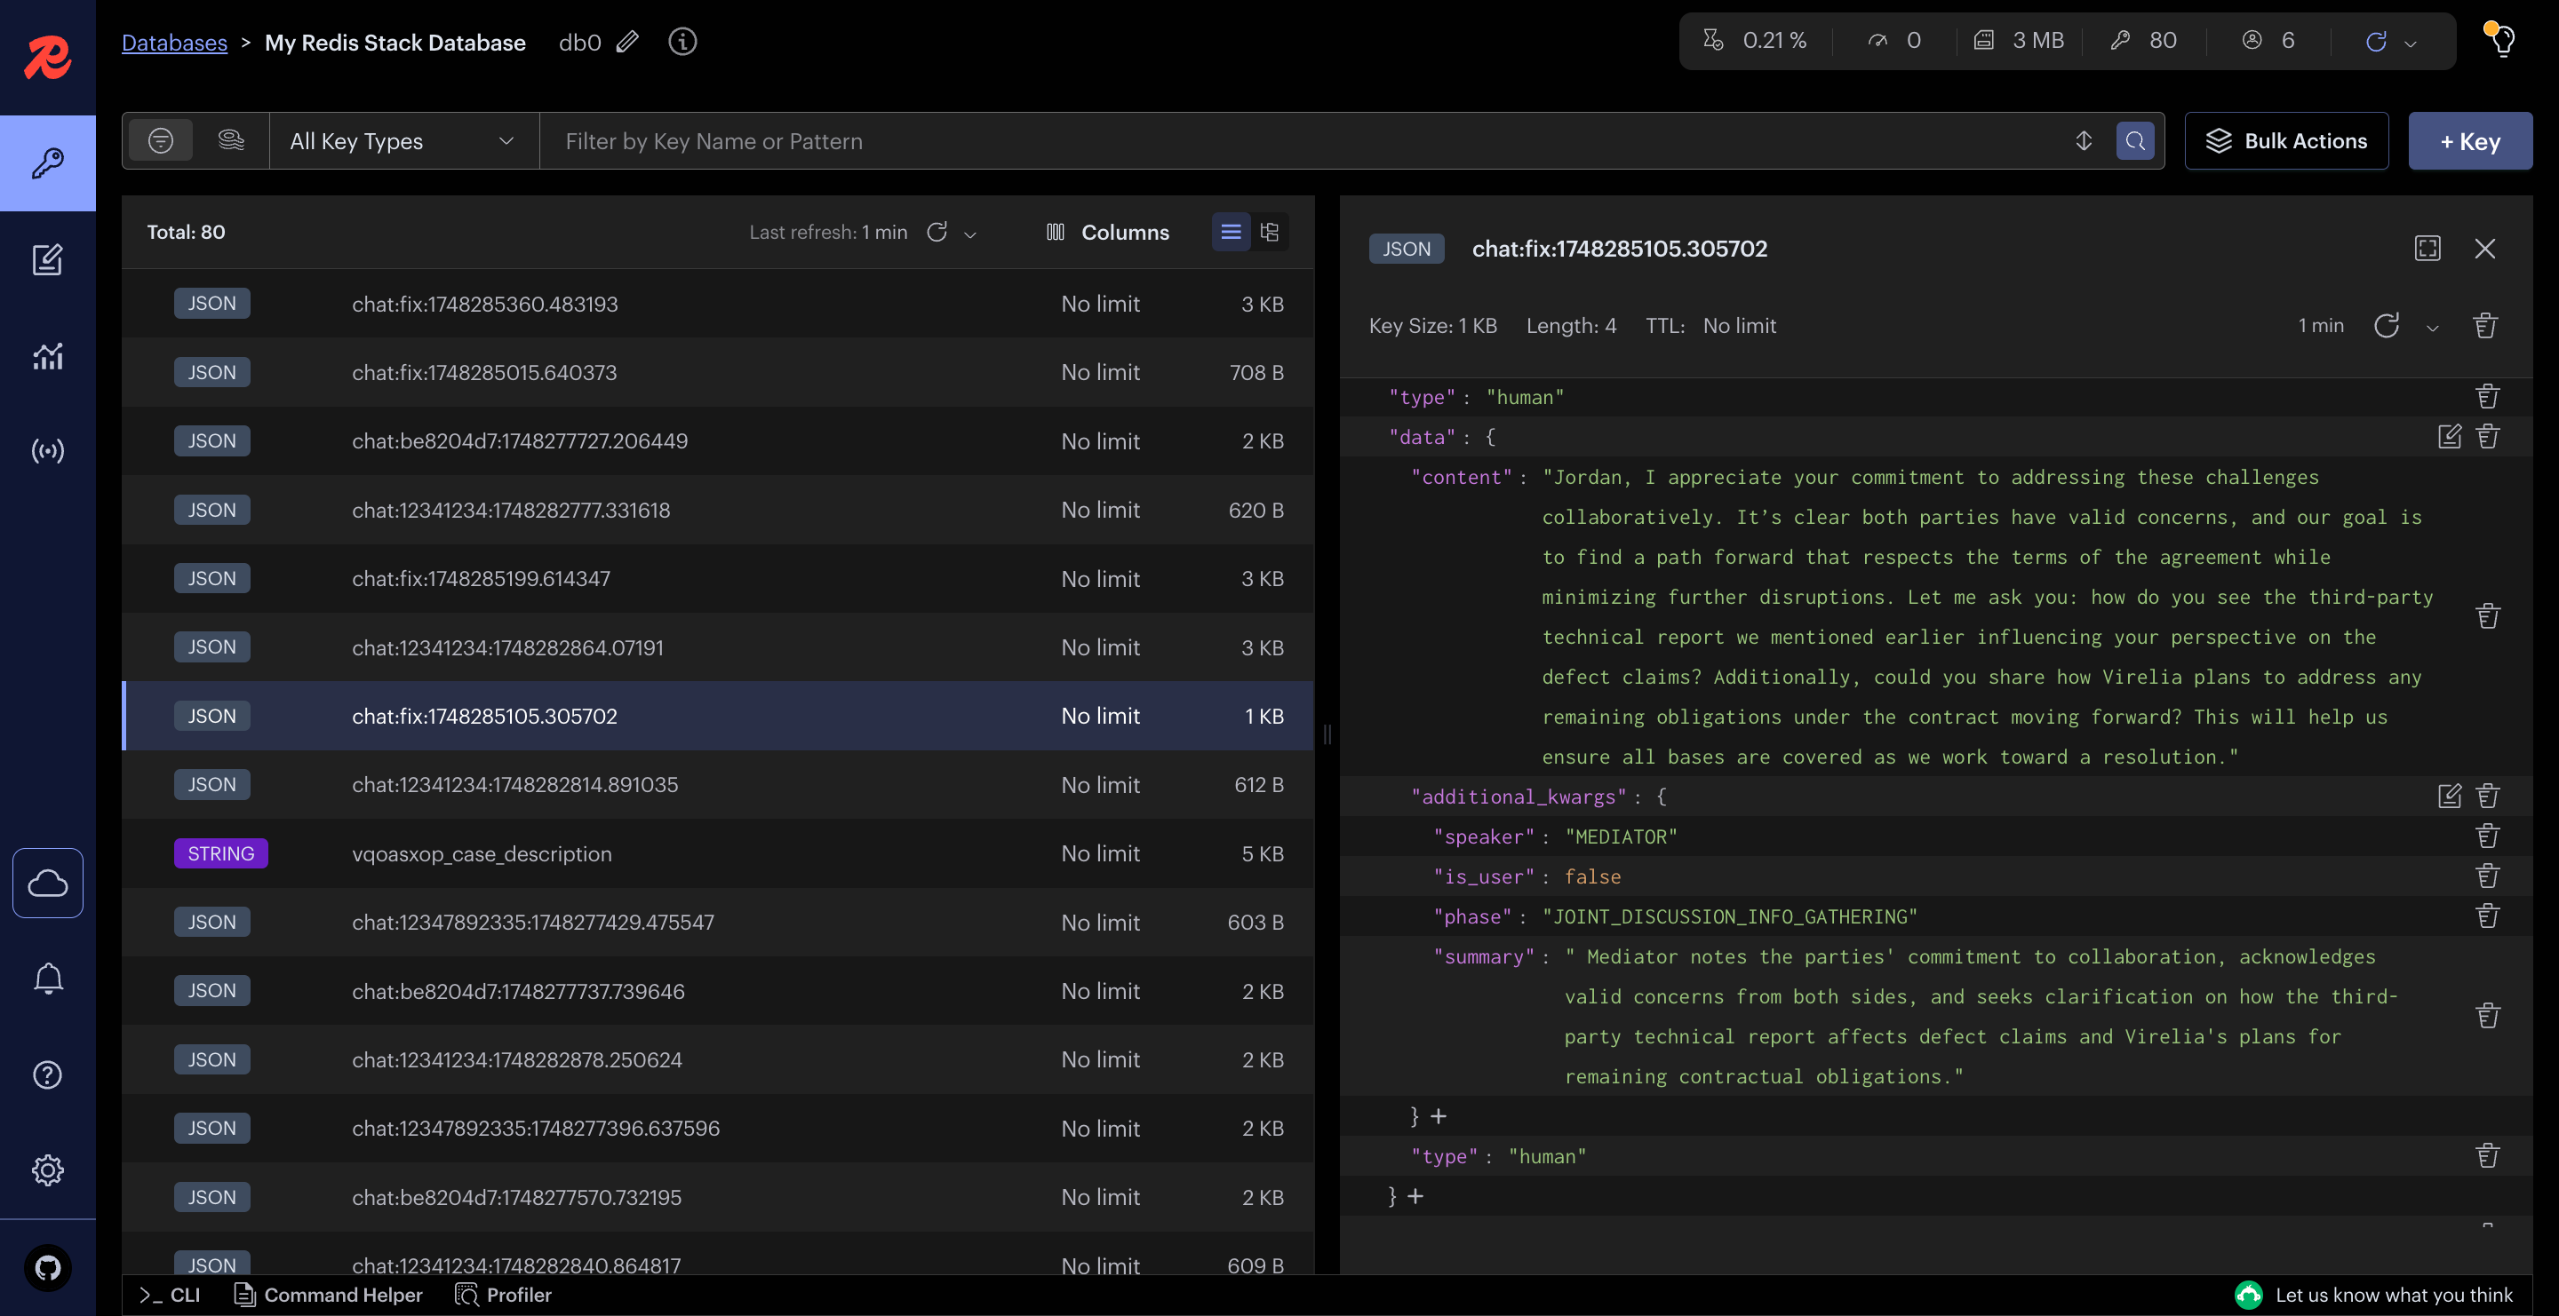Toggle full-screen for key details
This screenshot has height=1316, width=2559.
point(2427,248)
